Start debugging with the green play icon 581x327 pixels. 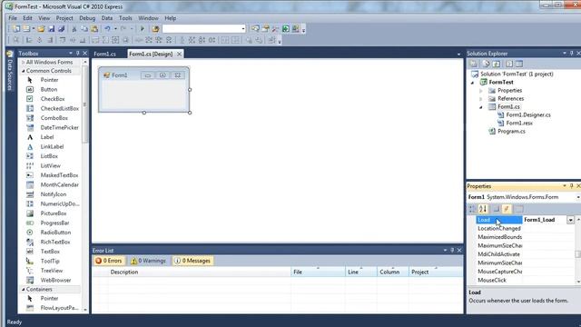click(x=143, y=29)
